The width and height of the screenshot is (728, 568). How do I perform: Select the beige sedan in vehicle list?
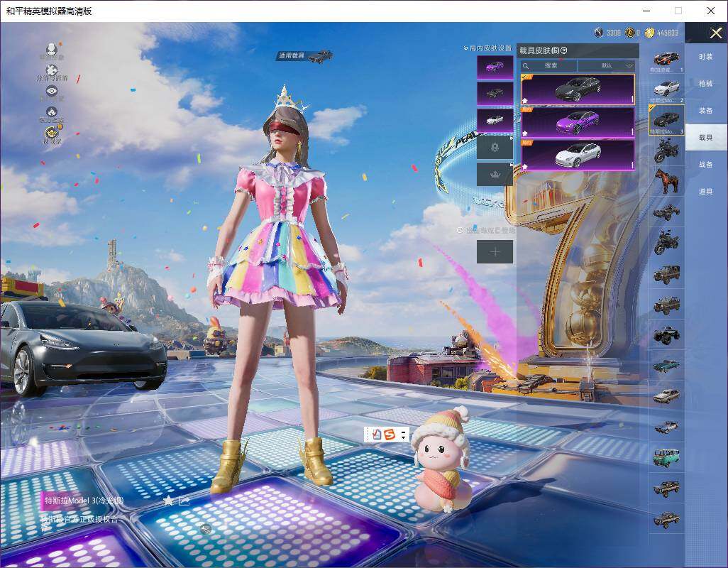pyautogui.click(x=666, y=395)
